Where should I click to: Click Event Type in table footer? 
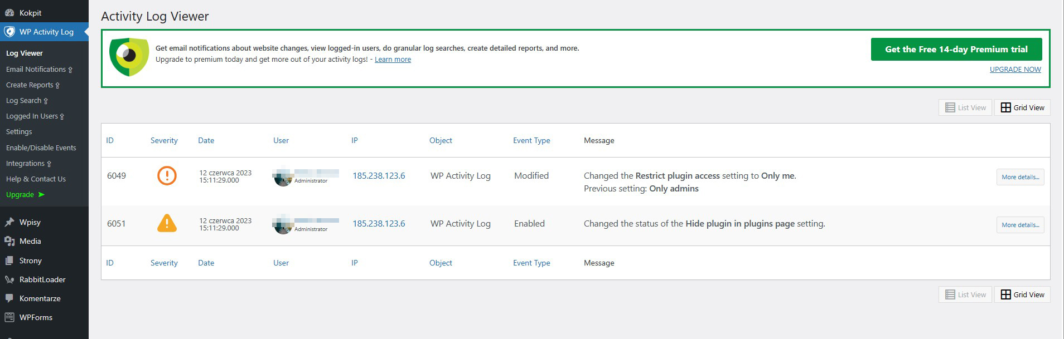pos(531,263)
